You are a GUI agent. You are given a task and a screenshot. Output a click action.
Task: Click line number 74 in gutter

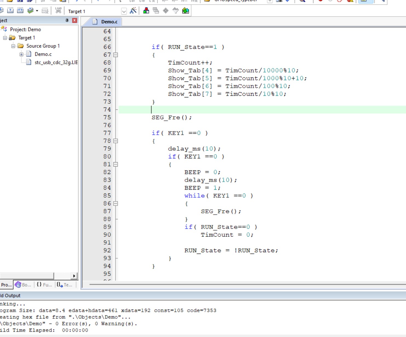point(107,109)
